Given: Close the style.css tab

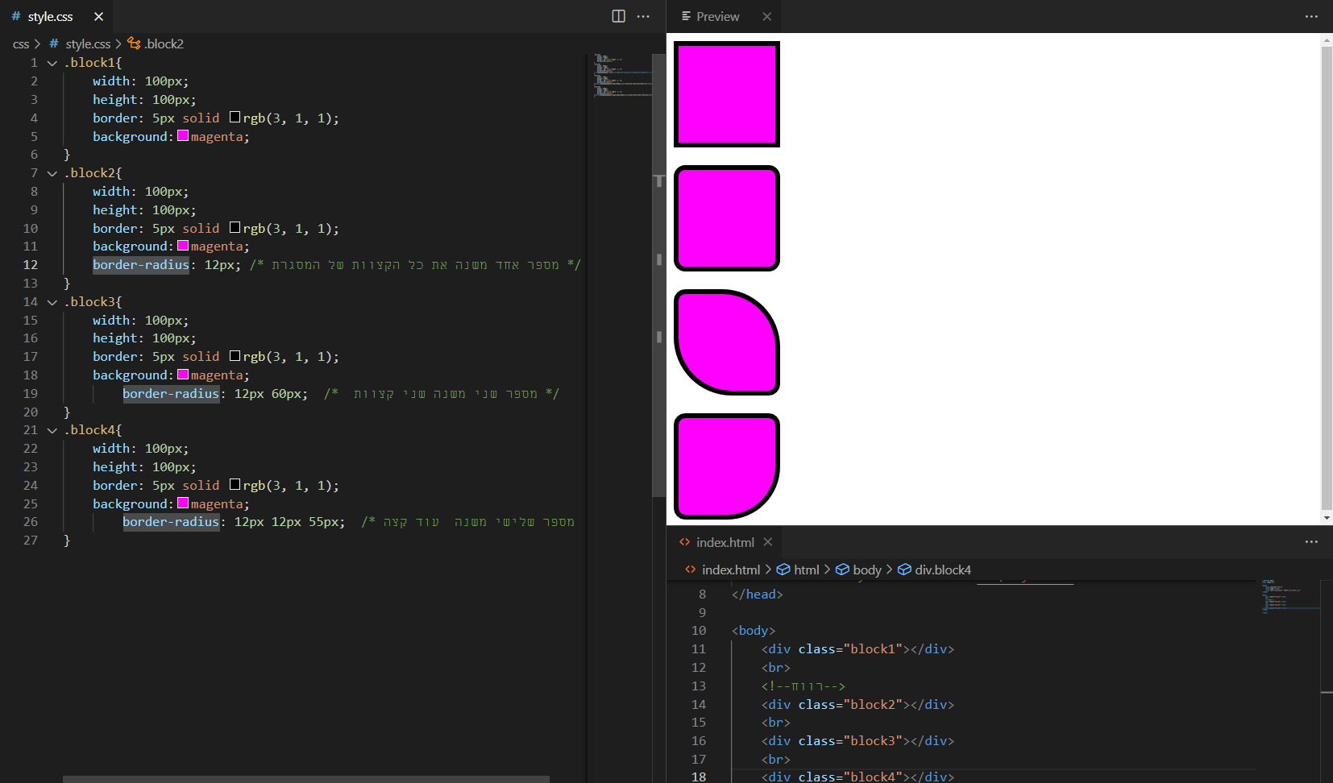Looking at the screenshot, I should 98,16.
